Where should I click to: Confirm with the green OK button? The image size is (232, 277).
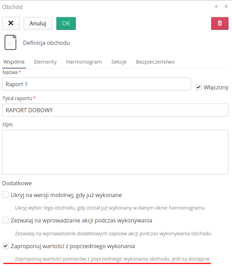pos(66,23)
